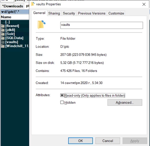This screenshot has width=150, height=146.
Task: Open the d:\ptc\*.* path dropdown arrow
Action: (3, 12)
